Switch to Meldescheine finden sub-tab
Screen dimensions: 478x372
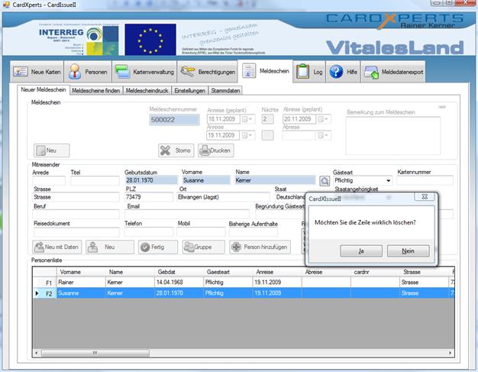pyautogui.click(x=96, y=91)
